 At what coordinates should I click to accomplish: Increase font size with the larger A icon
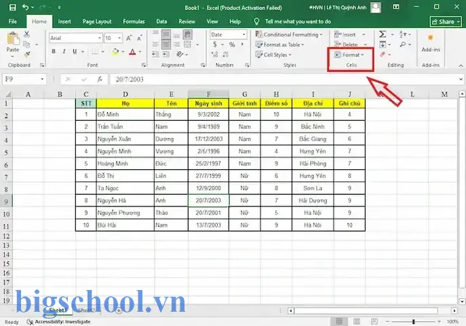129,38
